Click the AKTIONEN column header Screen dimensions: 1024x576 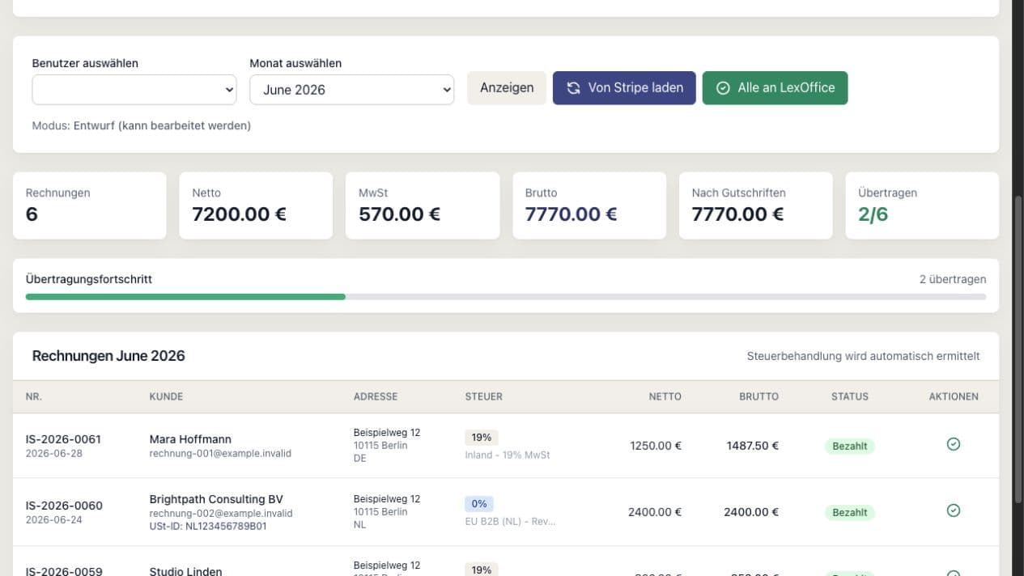tap(954, 397)
